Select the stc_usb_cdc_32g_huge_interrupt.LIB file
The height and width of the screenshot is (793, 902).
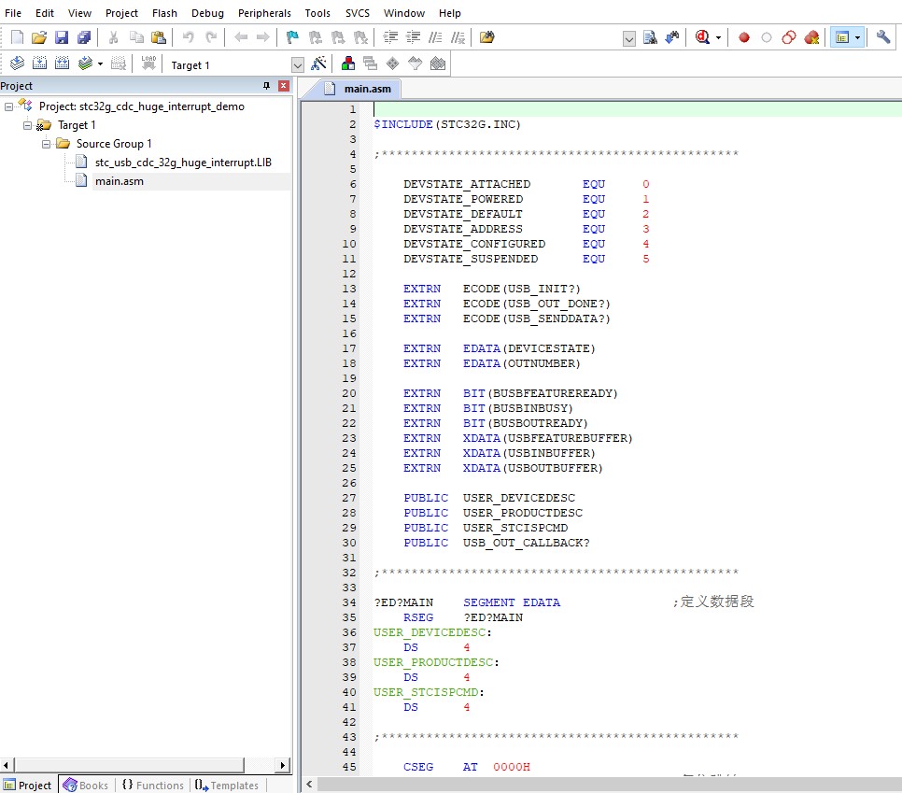coord(183,163)
